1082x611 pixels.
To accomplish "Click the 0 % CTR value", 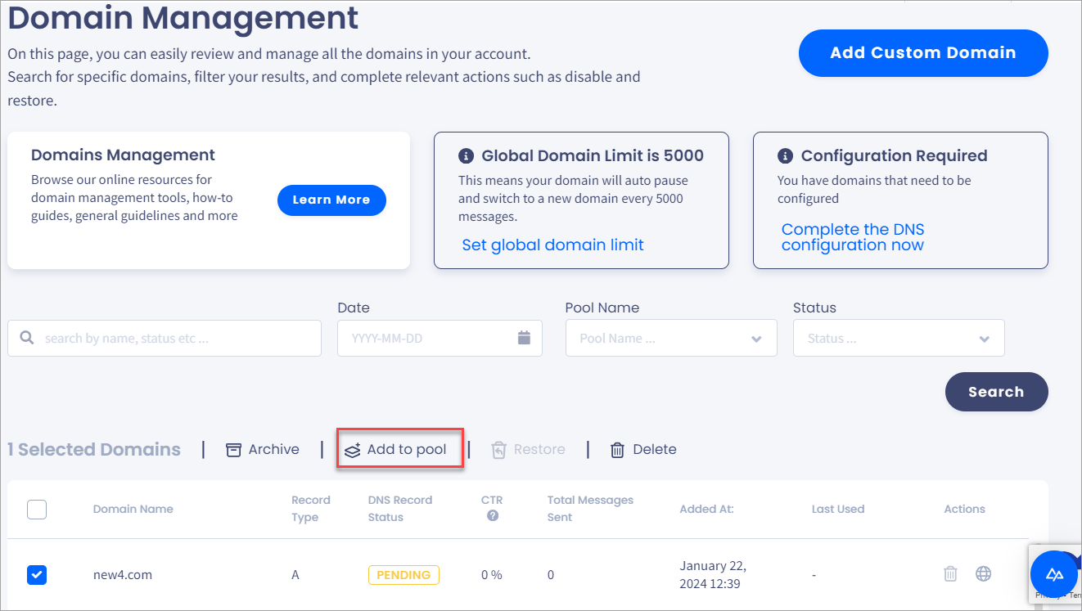I will 492,575.
